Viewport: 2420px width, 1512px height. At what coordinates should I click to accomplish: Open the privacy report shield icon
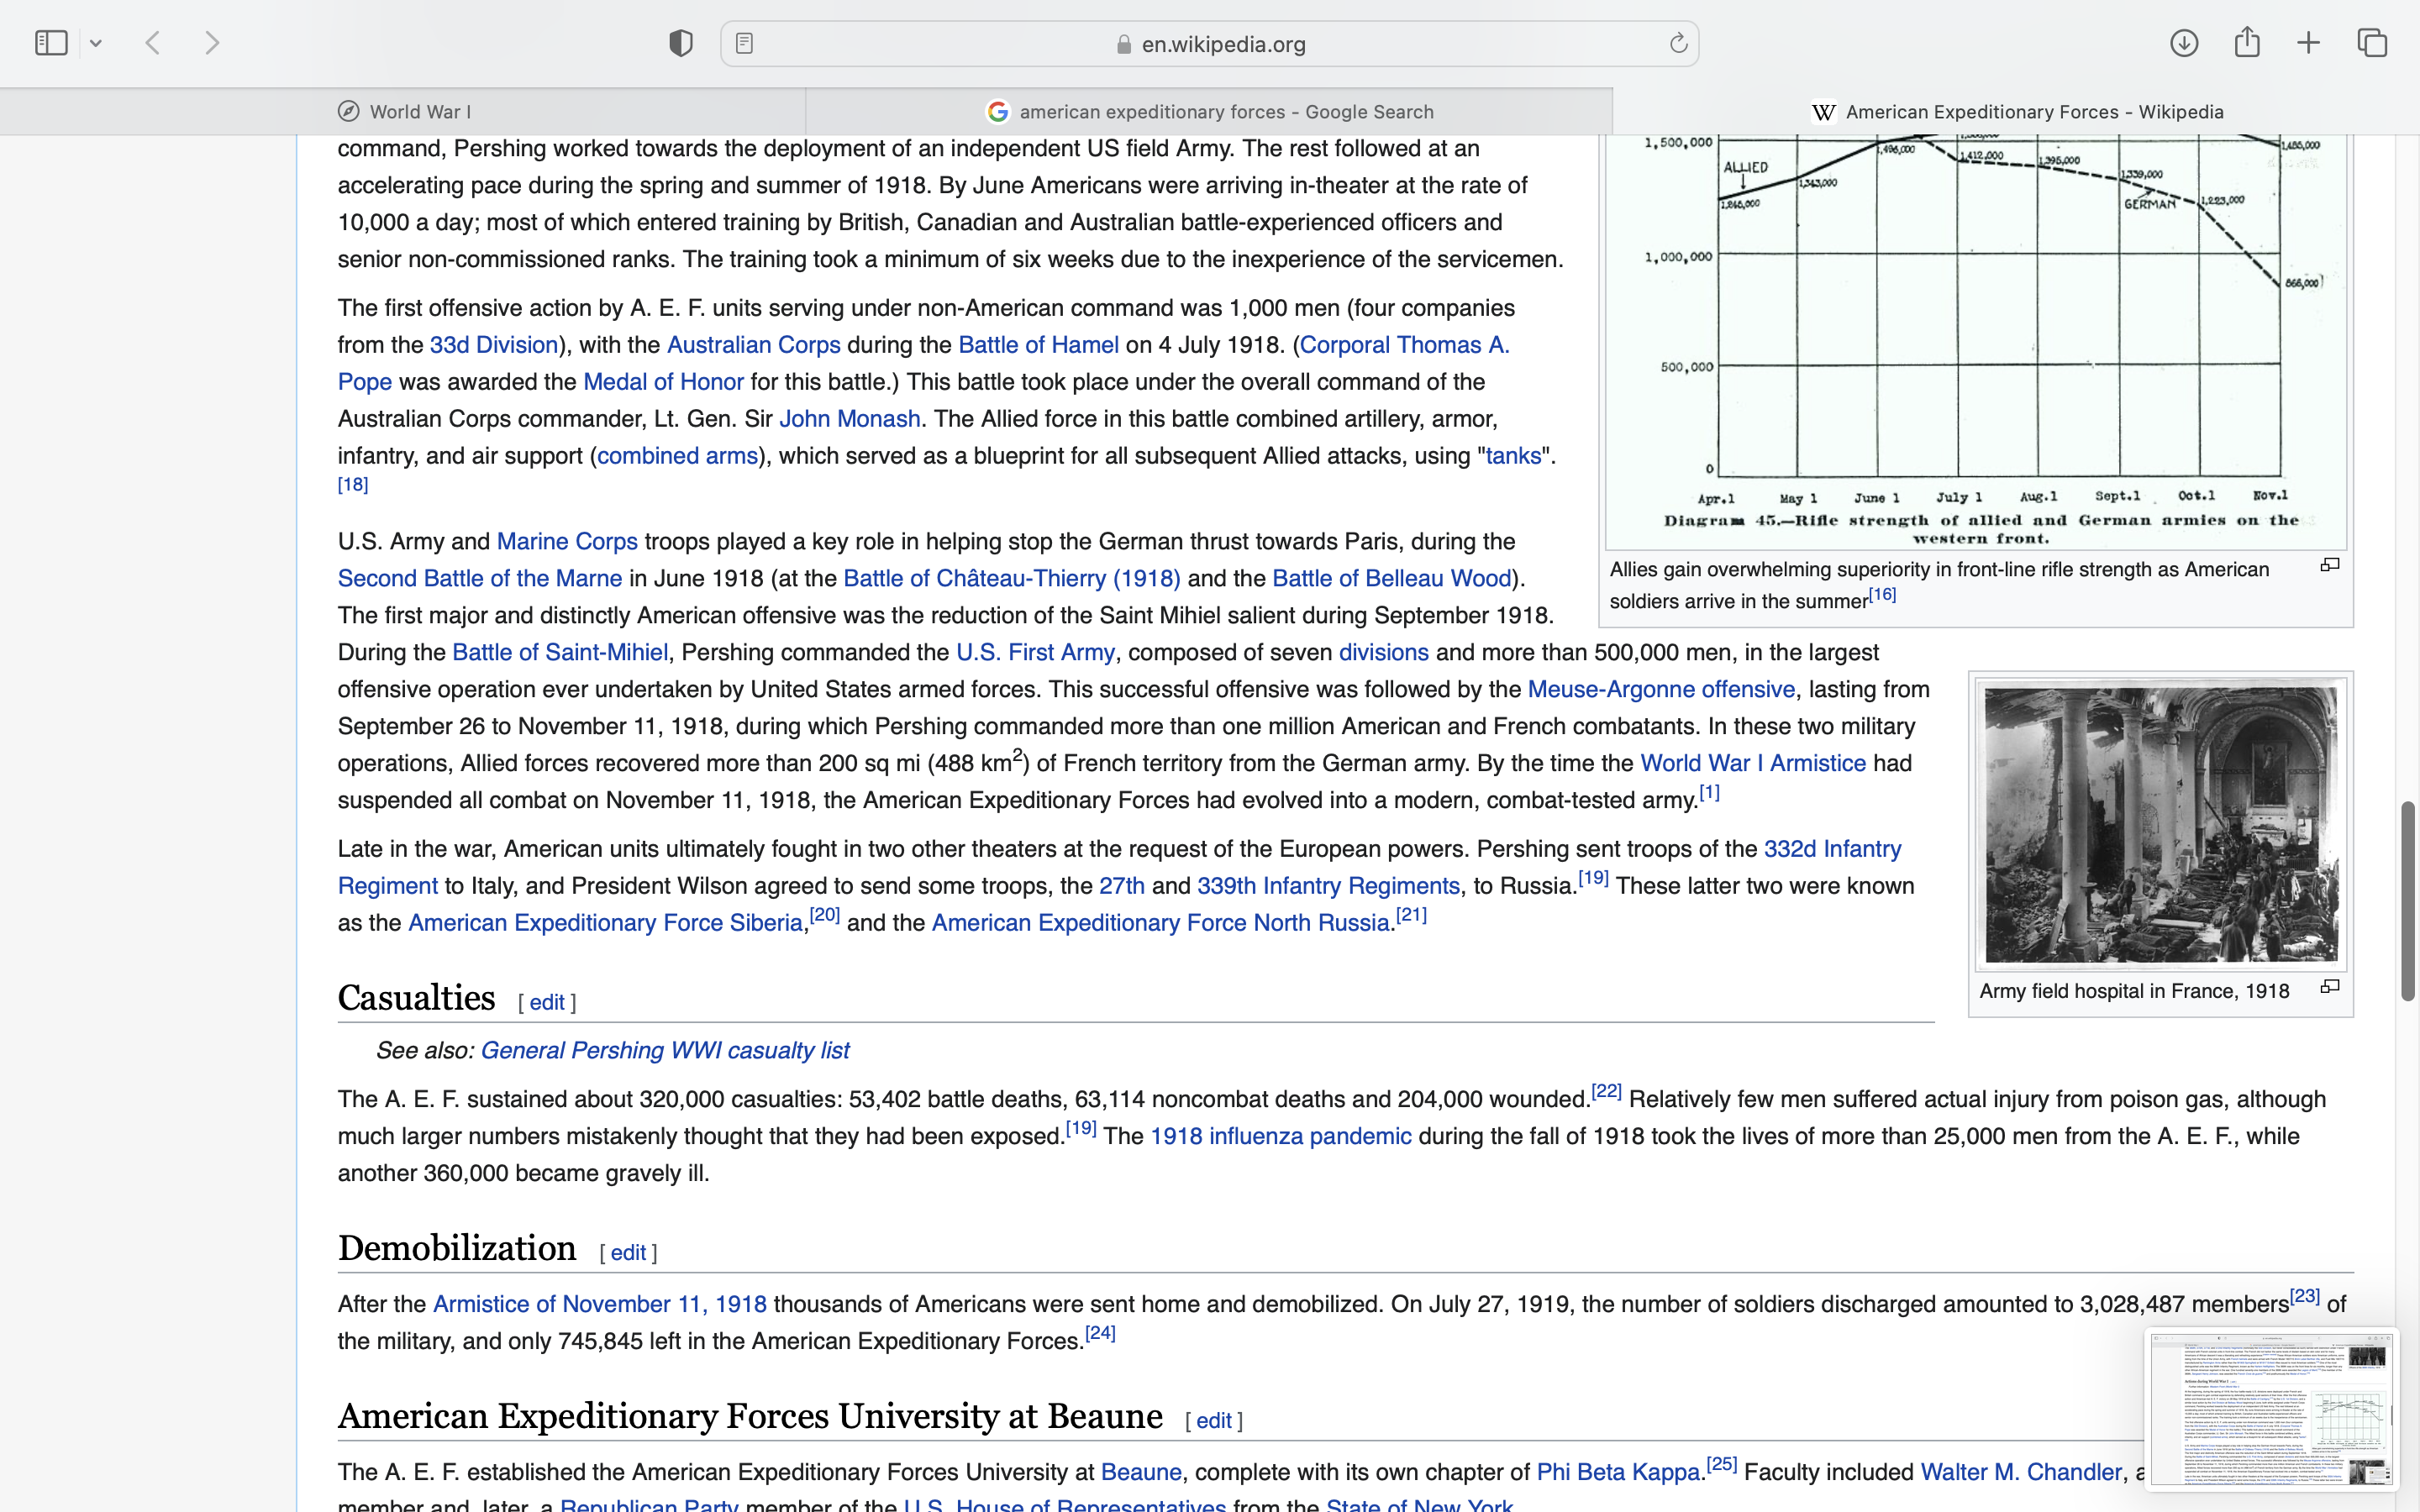681,43
